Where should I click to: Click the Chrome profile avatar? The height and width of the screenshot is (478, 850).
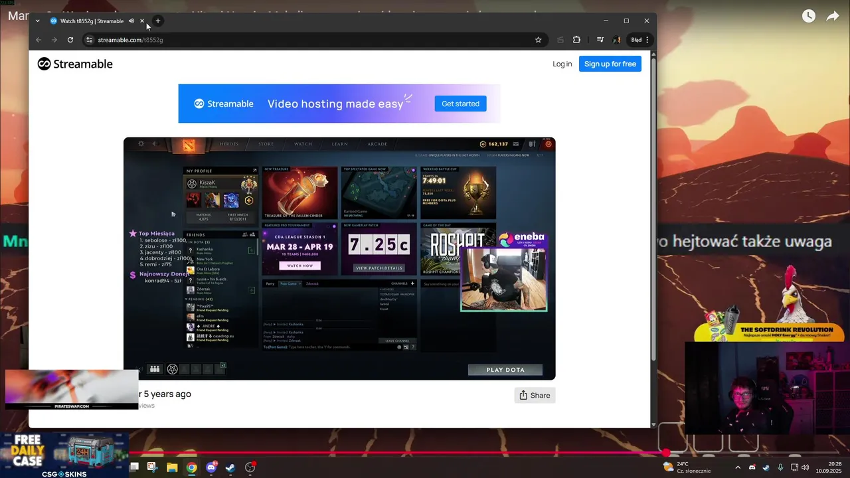click(616, 40)
